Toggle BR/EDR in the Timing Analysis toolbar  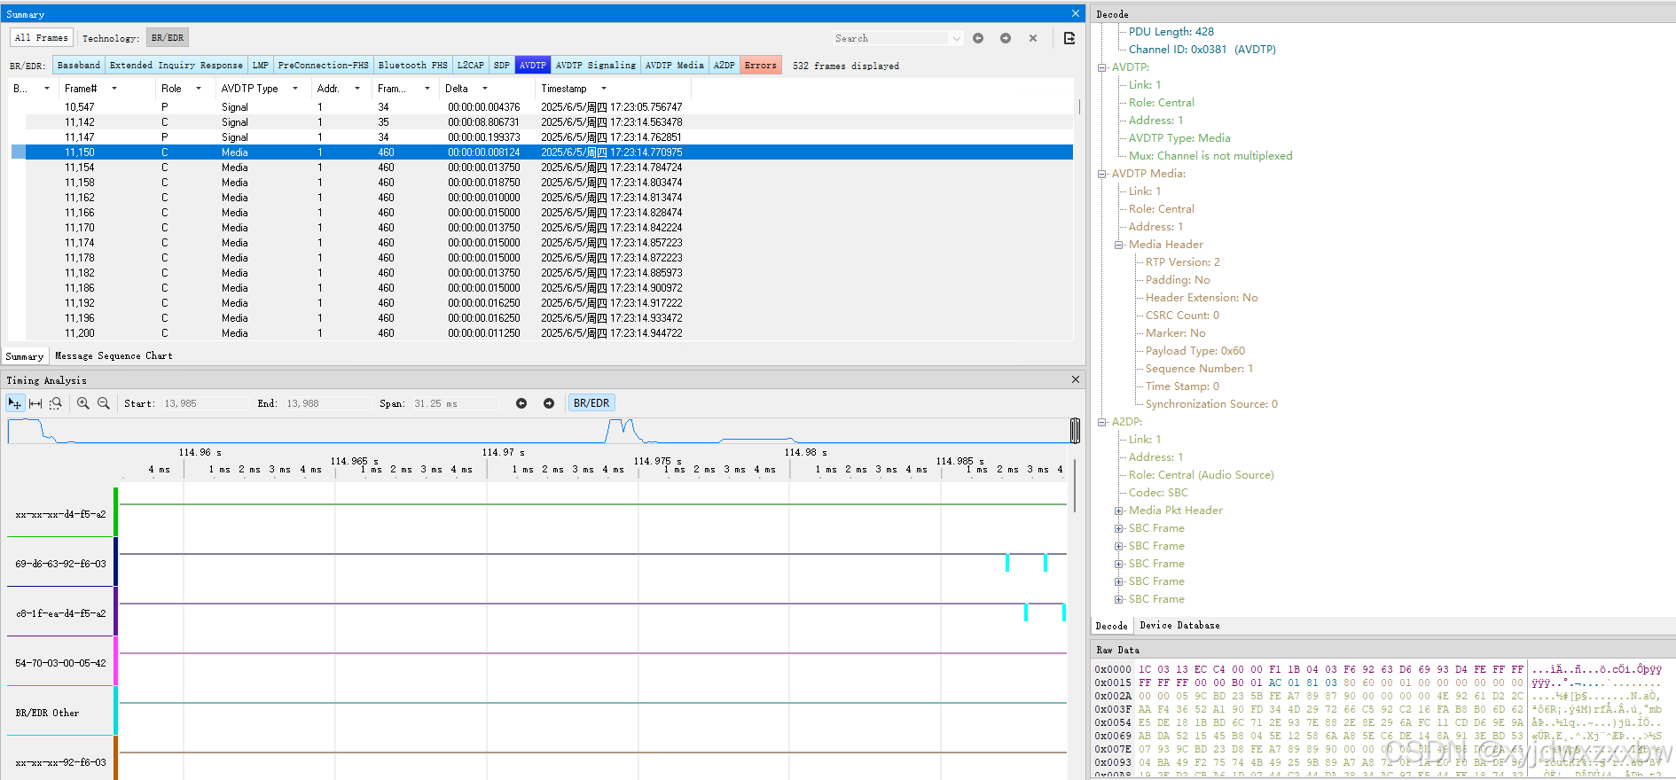point(591,403)
